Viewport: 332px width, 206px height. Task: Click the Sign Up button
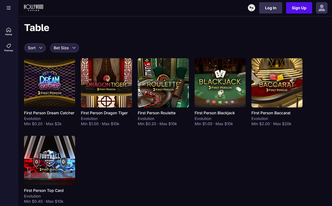point(299,8)
